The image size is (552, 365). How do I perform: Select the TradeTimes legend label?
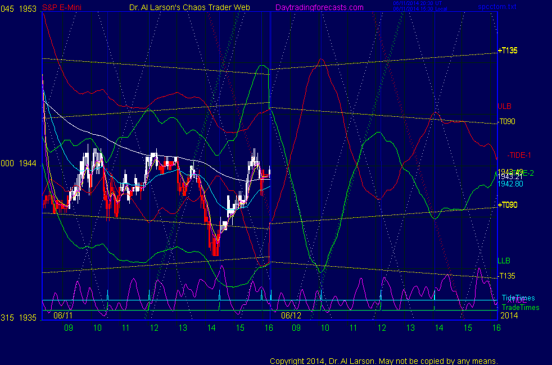click(x=520, y=307)
